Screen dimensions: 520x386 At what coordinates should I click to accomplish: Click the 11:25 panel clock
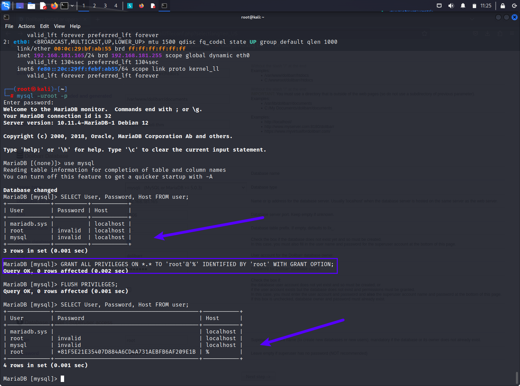(486, 6)
